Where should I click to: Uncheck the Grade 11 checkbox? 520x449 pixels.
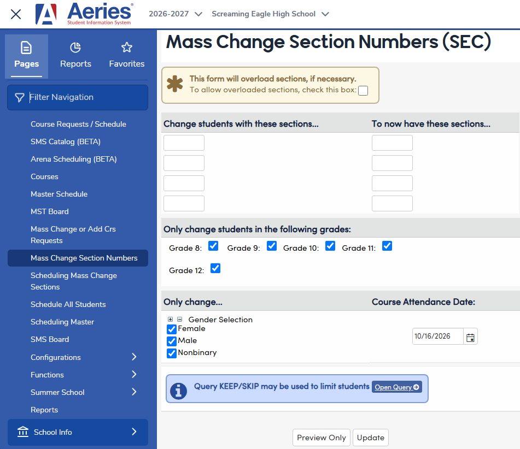click(387, 246)
